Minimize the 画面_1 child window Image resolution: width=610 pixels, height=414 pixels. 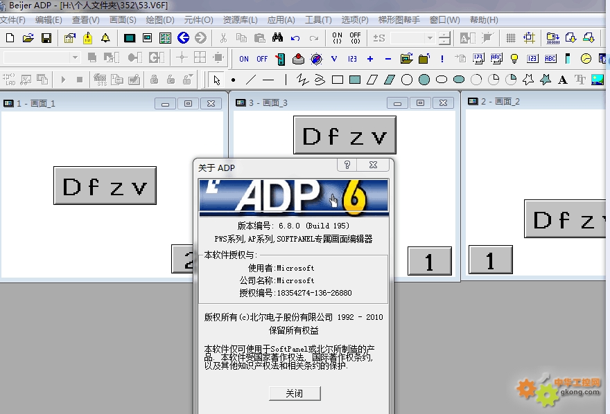tap(165, 104)
